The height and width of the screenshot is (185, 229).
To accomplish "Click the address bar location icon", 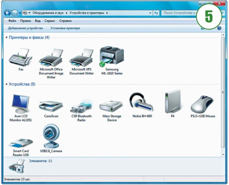I will point(25,13).
